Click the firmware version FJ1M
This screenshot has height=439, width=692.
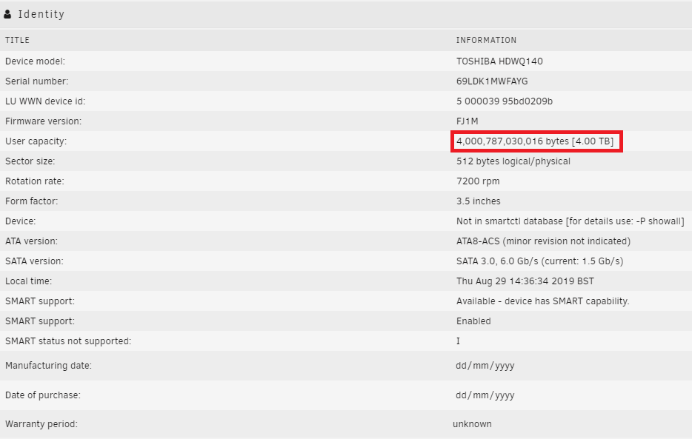(x=468, y=121)
